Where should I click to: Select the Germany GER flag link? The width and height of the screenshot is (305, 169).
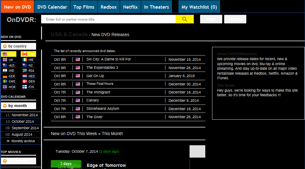click(x=9, y=76)
